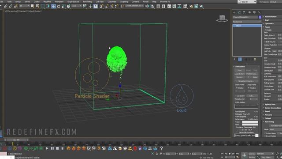Click the red Phoenix FD preset icon
This screenshot has width=282, height=159.
135,148
